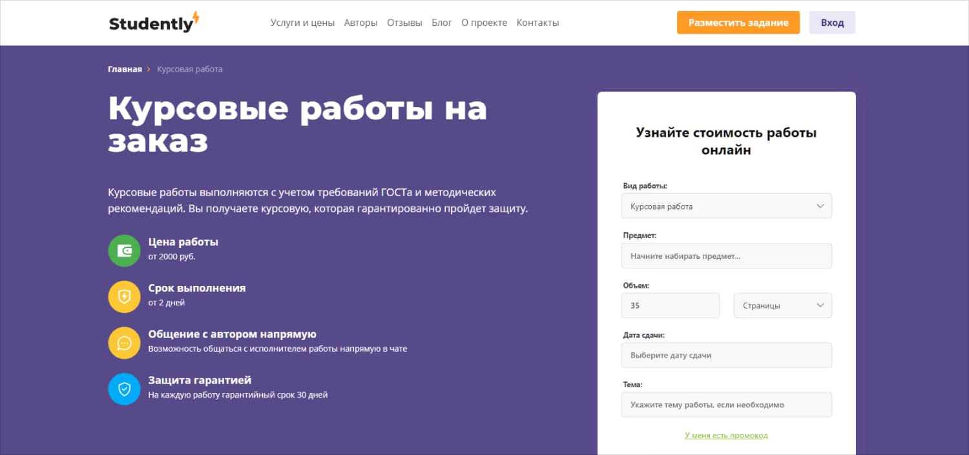Screen dimensions: 969x455
Task: Click the Studently logo
Action: point(154,23)
